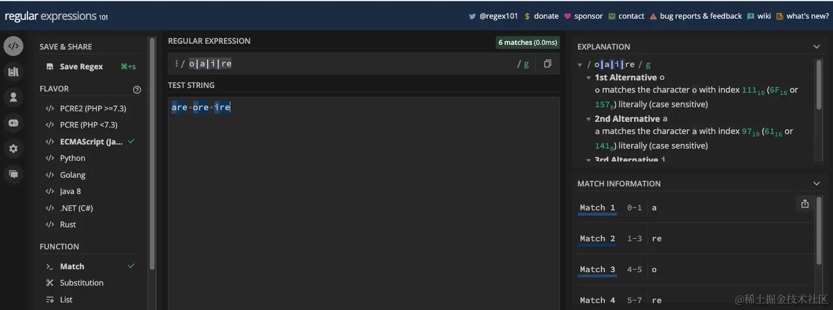Viewport: 833px width, 310px height.
Task: Open what's new link
Action: tap(807, 16)
